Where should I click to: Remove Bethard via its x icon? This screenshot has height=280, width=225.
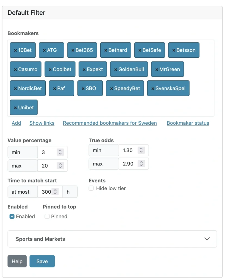[x=106, y=51]
